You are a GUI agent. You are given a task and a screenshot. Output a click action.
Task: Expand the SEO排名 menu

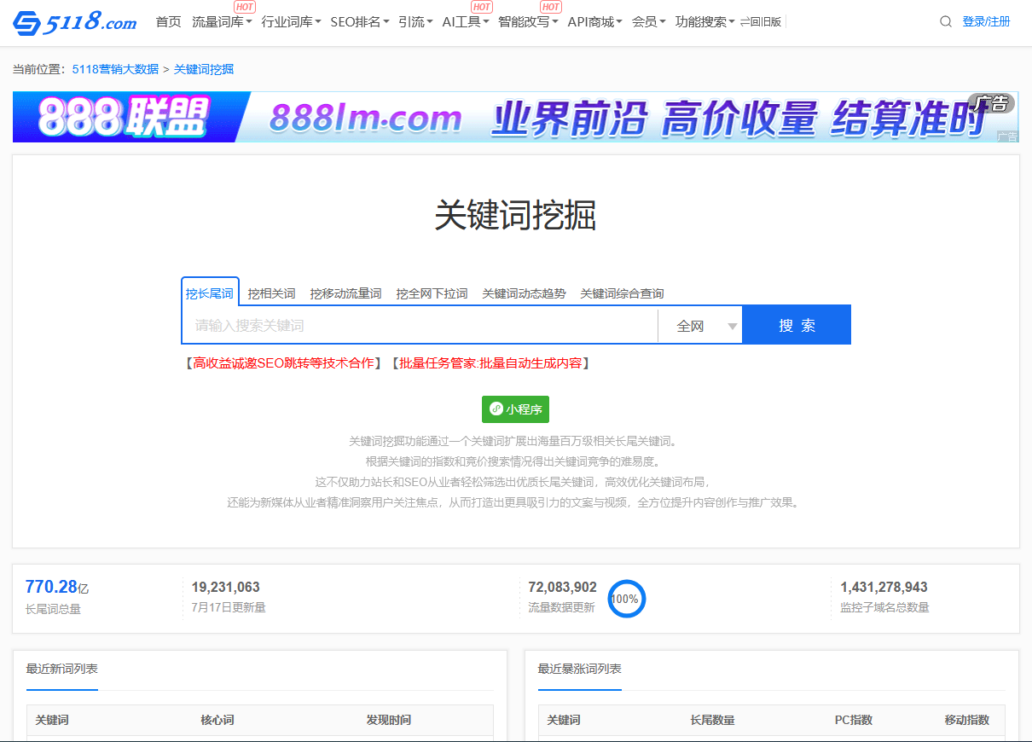pyautogui.click(x=360, y=22)
